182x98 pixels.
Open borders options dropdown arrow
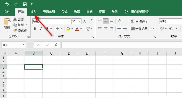[x=62, y=29]
